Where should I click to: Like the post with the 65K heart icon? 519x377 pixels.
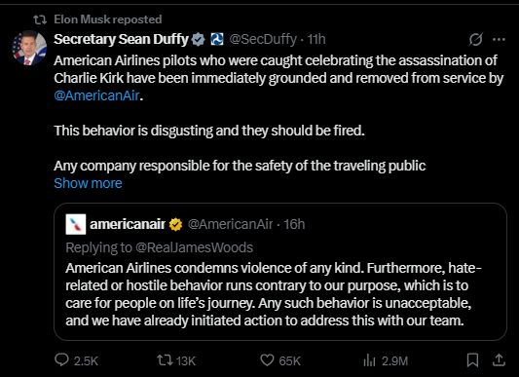[x=267, y=360]
